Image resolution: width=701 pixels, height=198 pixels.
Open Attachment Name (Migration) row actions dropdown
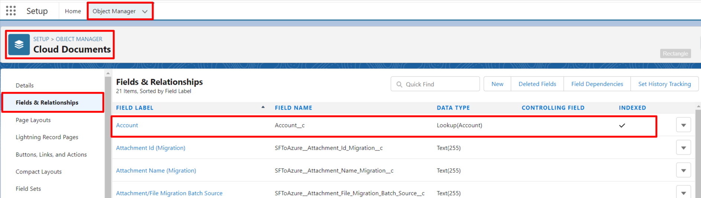(x=684, y=171)
